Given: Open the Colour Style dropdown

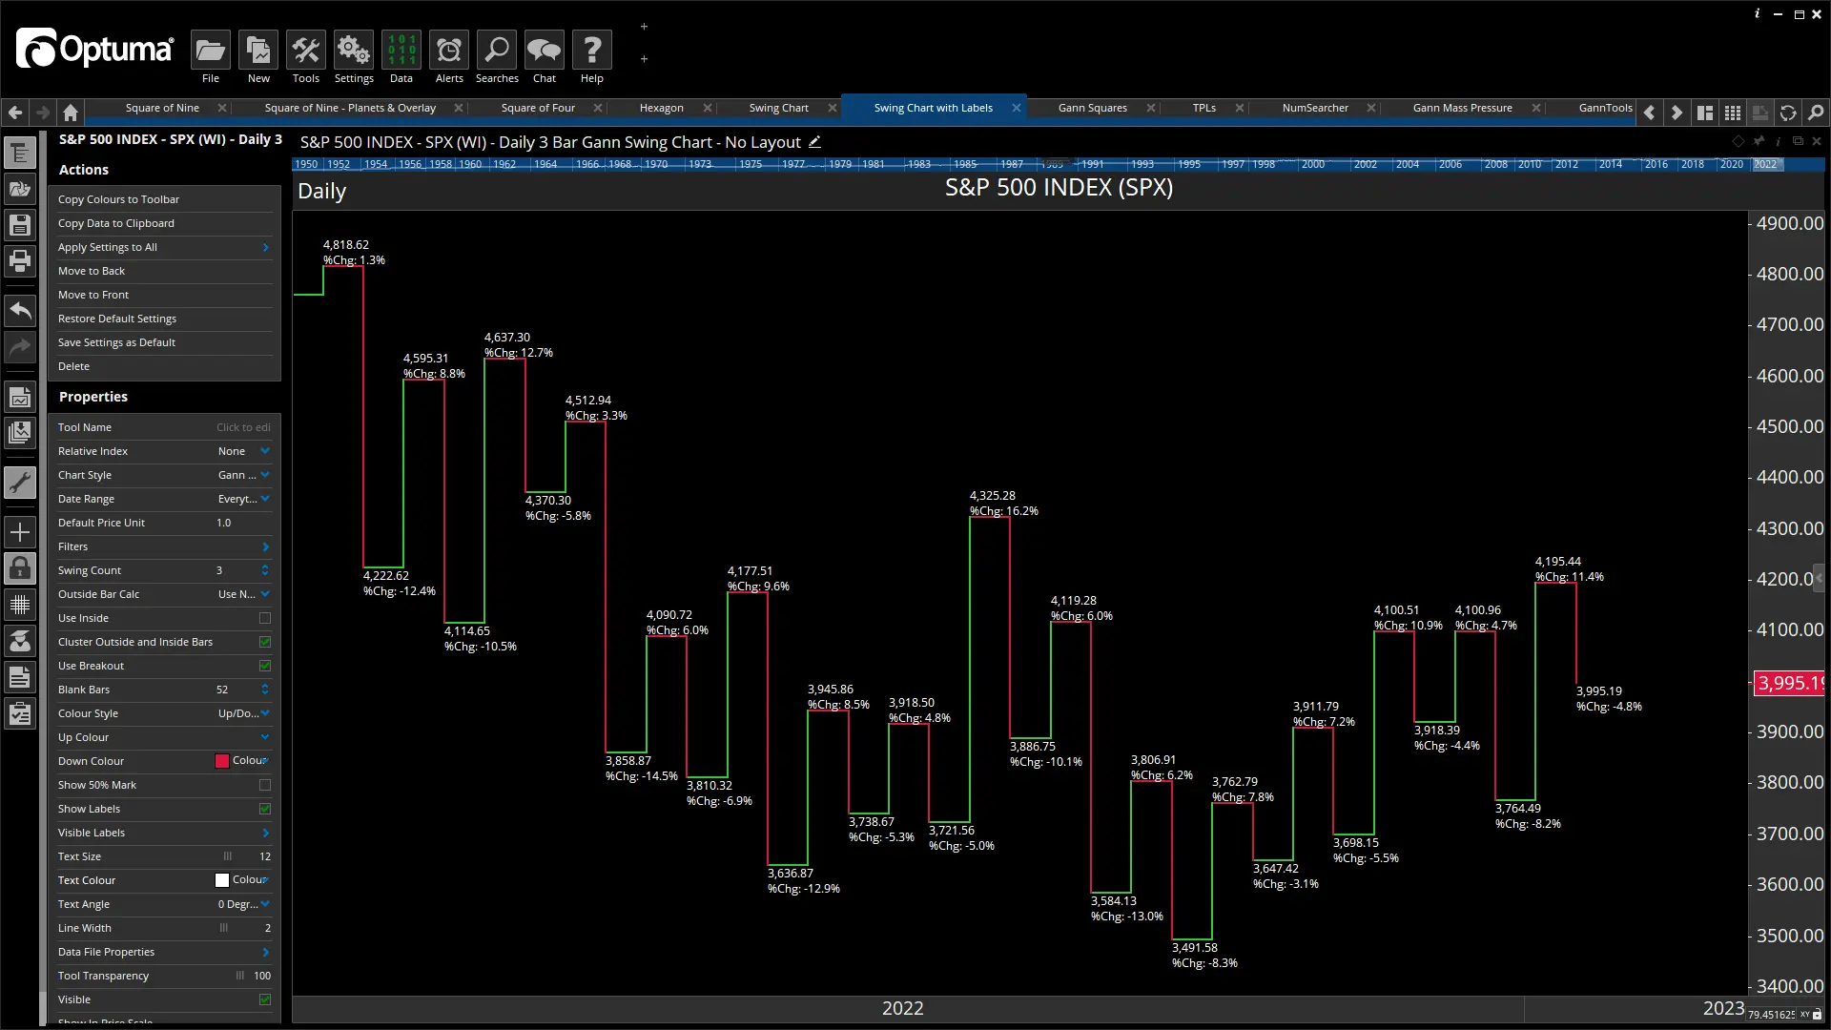Looking at the screenshot, I should pyautogui.click(x=265, y=713).
